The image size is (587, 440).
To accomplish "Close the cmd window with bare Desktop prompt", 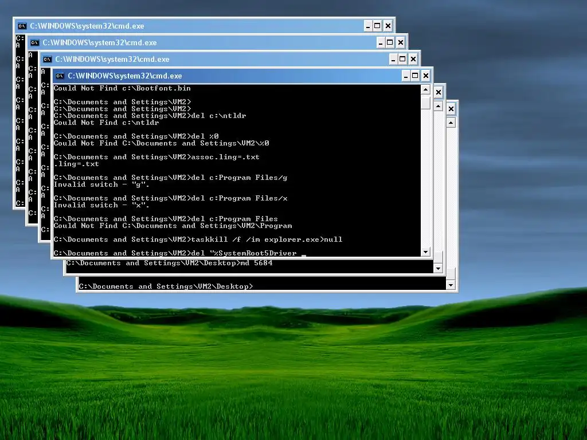I will (451, 109).
